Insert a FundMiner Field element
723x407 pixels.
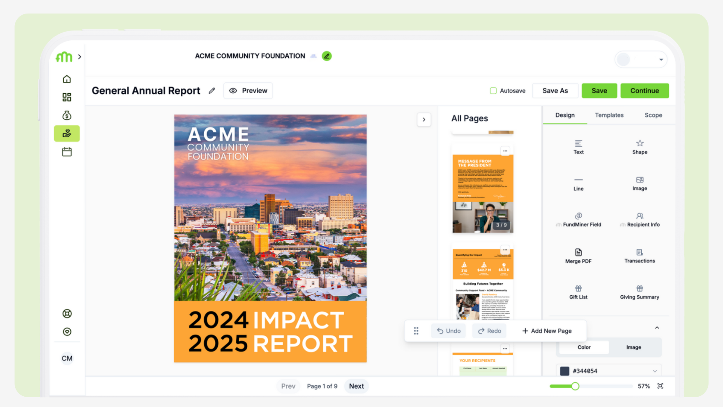[578, 220]
